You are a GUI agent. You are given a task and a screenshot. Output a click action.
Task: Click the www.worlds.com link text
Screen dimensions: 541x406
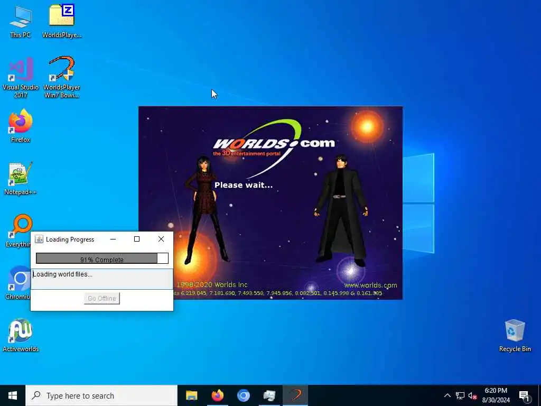point(370,285)
